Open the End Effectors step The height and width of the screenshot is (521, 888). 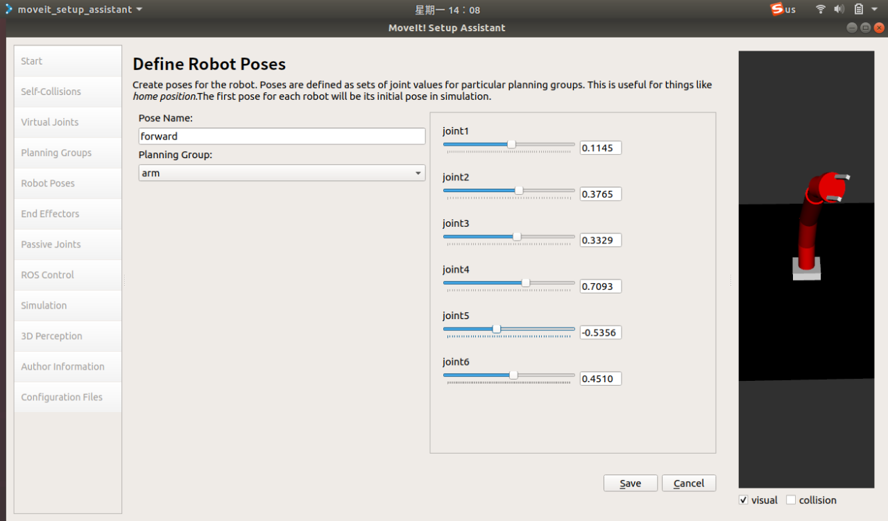pos(68,214)
